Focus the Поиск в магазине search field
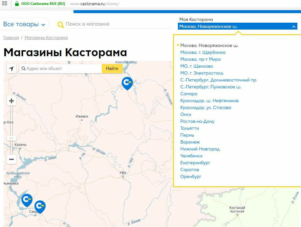Image resolution: width=301 pixels, height=227 pixels. (x=118, y=24)
